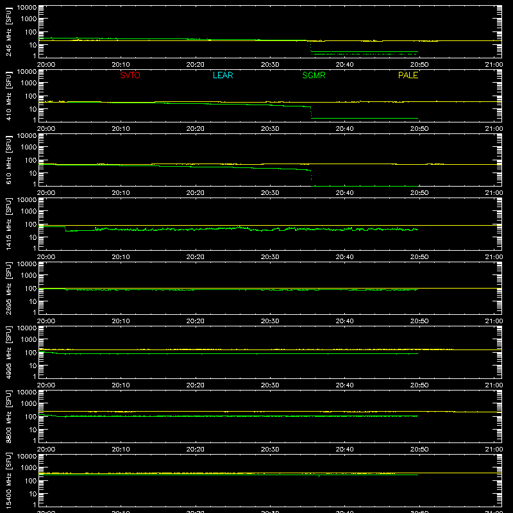Click the 1000 y-axis label of 410 MHz plot
Screen dimensions: 513x513
pyautogui.click(x=29, y=83)
